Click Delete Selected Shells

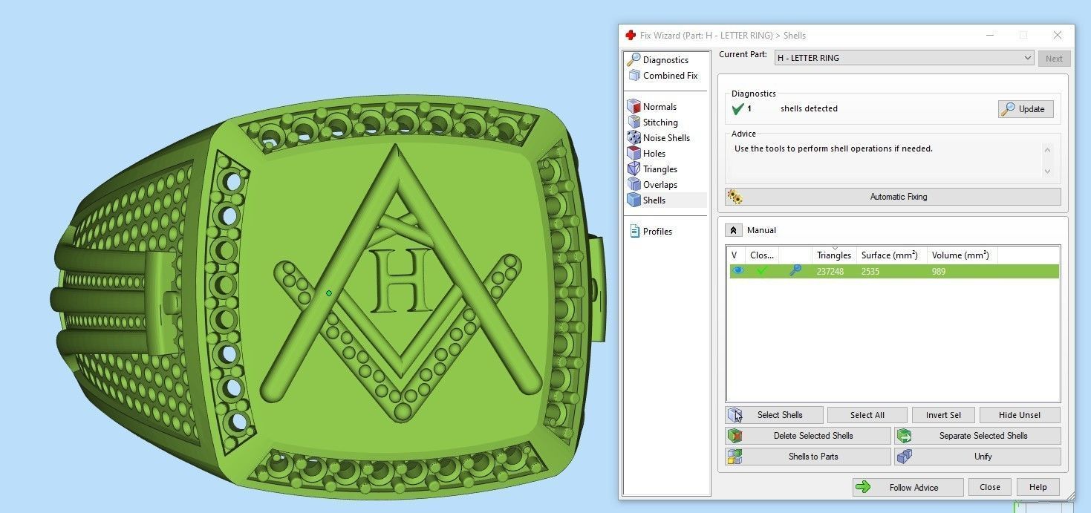[x=808, y=436]
